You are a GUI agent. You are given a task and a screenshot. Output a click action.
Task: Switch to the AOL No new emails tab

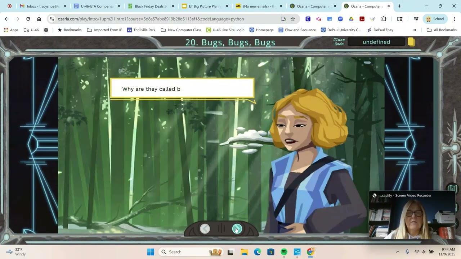(x=259, y=6)
